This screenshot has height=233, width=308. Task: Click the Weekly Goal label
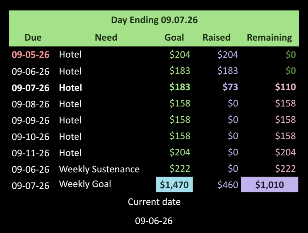click(85, 184)
